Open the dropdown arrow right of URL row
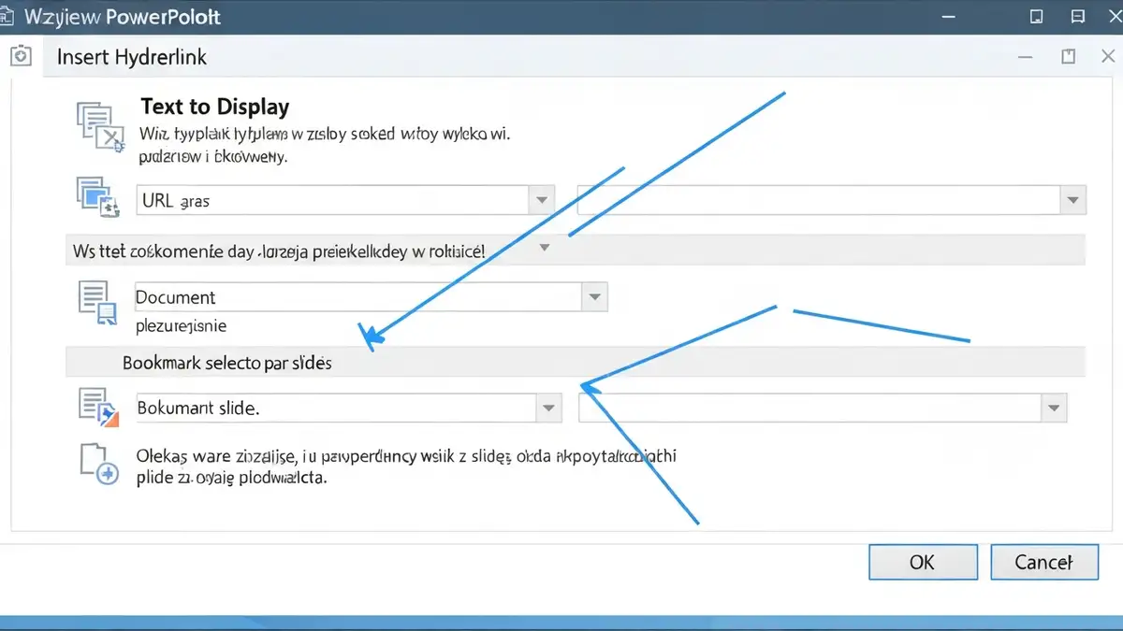 [1072, 201]
